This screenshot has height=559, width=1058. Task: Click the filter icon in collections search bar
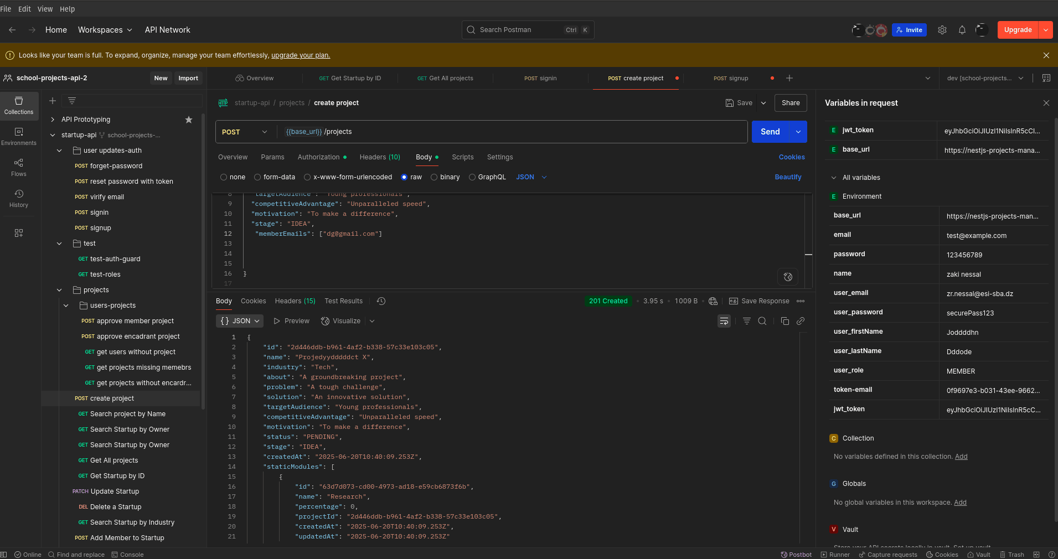pyautogui.click(x=72, y=101)
